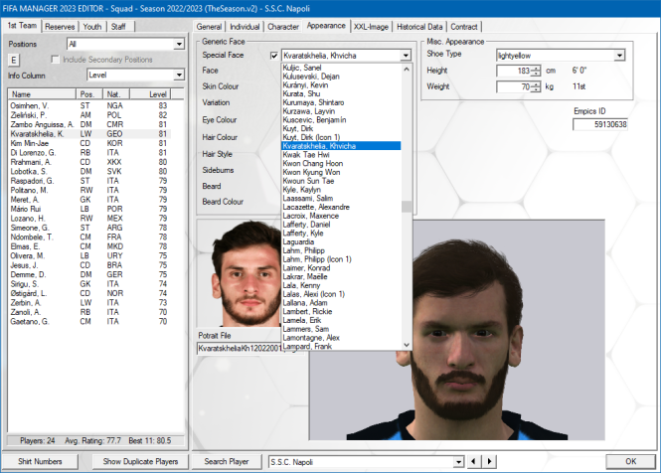Open the Info Column Level dropdown
Screen dimensions: 661x473
179,76
